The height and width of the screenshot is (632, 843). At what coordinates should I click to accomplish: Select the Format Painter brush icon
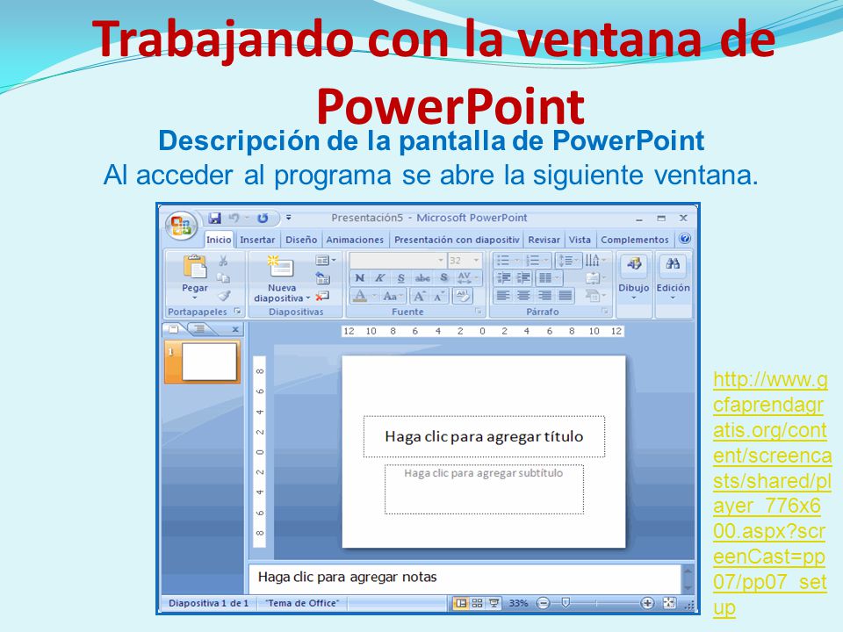(x=224, y=296)
